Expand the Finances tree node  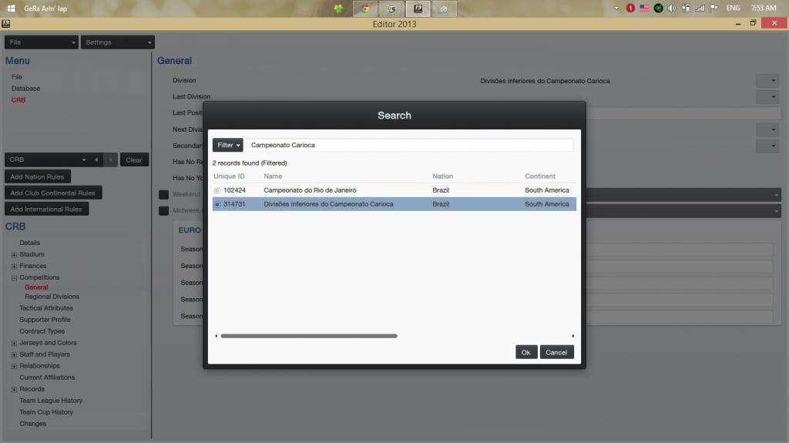click(14, 267)
